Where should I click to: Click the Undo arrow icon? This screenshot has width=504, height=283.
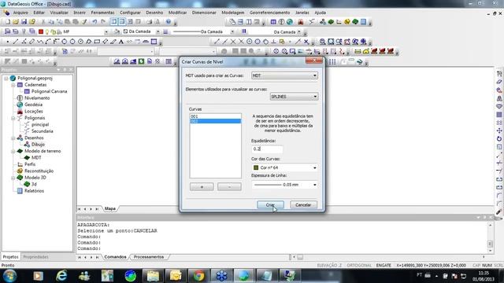(94, 22)
